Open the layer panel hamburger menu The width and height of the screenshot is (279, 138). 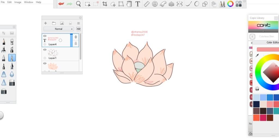point(78,23)
